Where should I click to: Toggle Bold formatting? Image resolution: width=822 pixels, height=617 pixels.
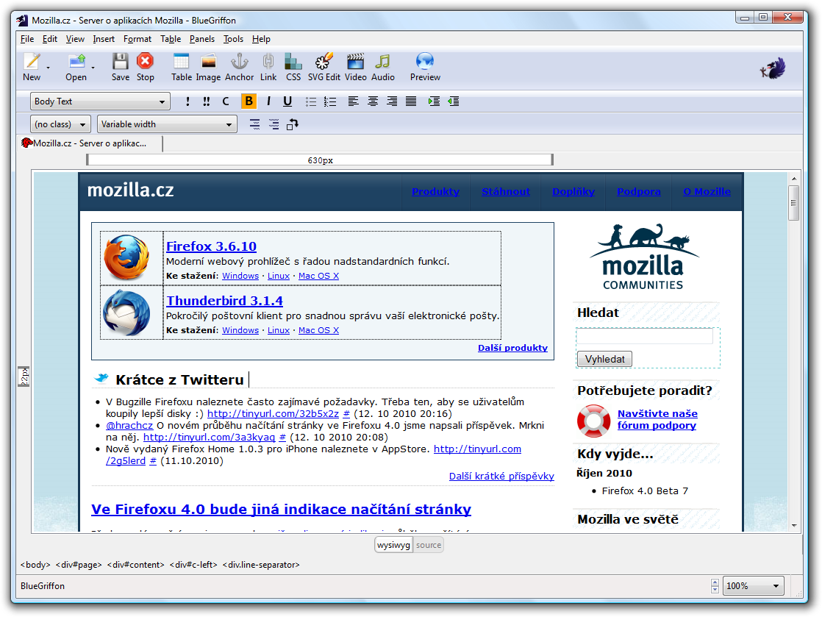tap(249, 101)
